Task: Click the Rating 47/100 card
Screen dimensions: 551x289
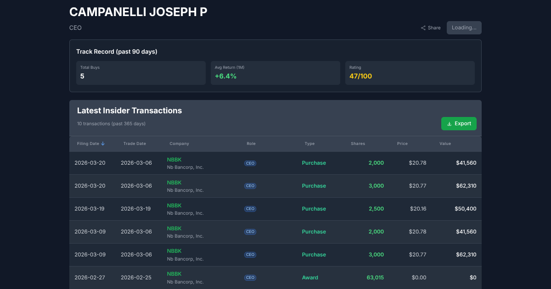Action: 410,73
